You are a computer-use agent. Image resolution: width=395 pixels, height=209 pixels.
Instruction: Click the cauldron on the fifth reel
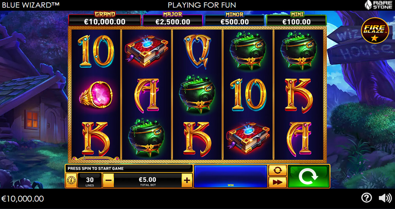299,52
